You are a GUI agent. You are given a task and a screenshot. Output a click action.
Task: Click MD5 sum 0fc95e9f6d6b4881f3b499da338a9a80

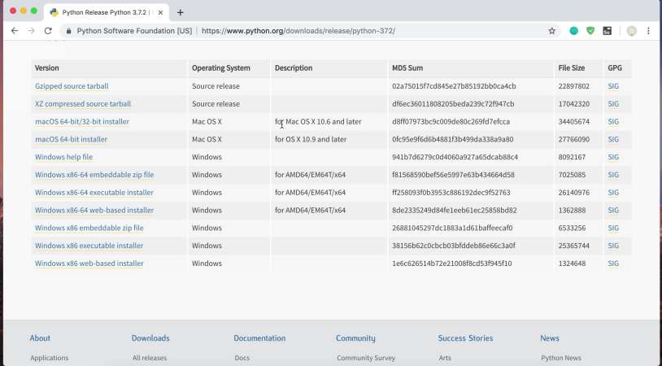pyautogui.click(x=453, y=139)
